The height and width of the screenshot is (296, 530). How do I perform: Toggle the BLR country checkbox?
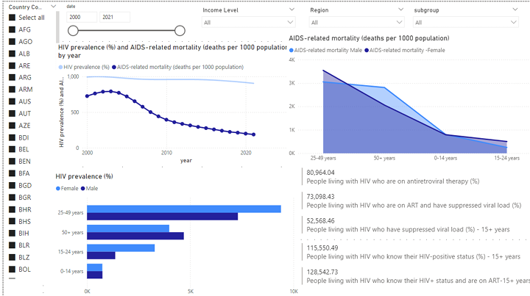(13, 245)
